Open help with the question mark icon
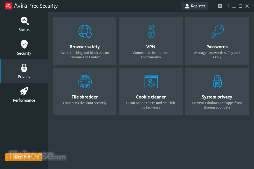254x169 pixels. coord(228,6)
